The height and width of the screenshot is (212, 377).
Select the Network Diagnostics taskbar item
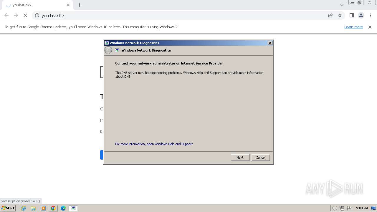click(x=73, y=208)
